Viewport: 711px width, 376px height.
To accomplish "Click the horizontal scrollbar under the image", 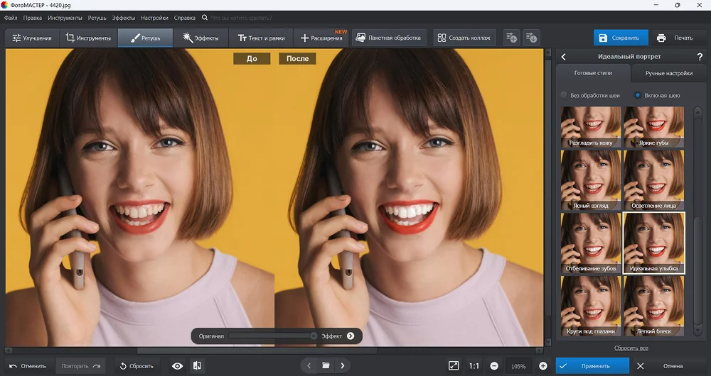I will [x=274, y=350].
